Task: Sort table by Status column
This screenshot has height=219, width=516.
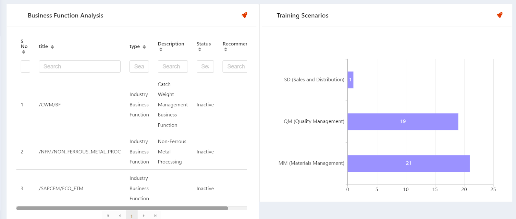Action: coord(200,50)
